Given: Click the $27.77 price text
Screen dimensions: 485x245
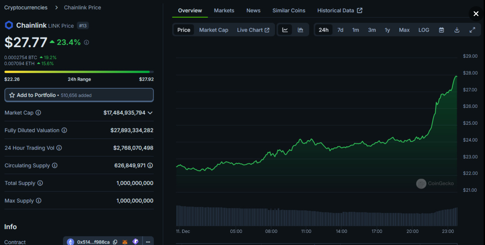Looking at the screenshot, I should [26, 42].
